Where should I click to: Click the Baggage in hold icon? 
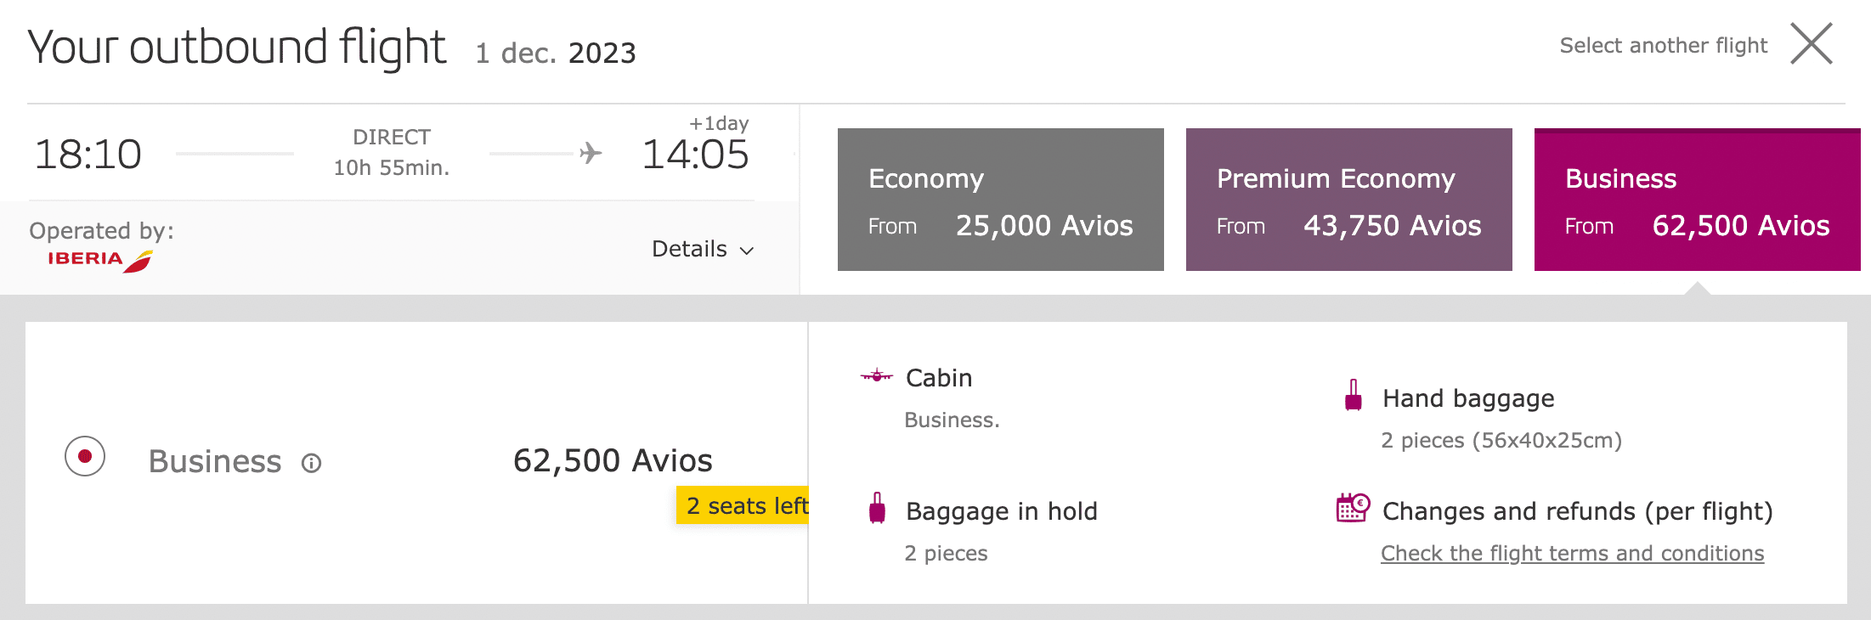tap(877, 509)
